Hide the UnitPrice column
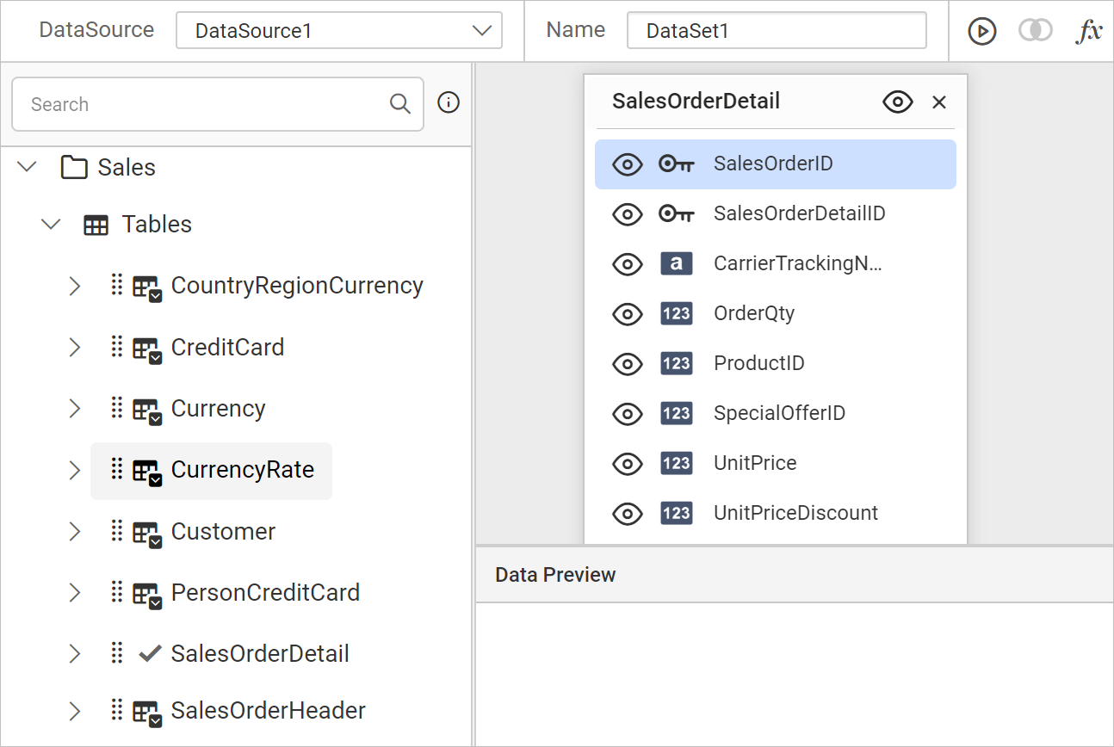The image size is (1114, 747). point(628,464)
